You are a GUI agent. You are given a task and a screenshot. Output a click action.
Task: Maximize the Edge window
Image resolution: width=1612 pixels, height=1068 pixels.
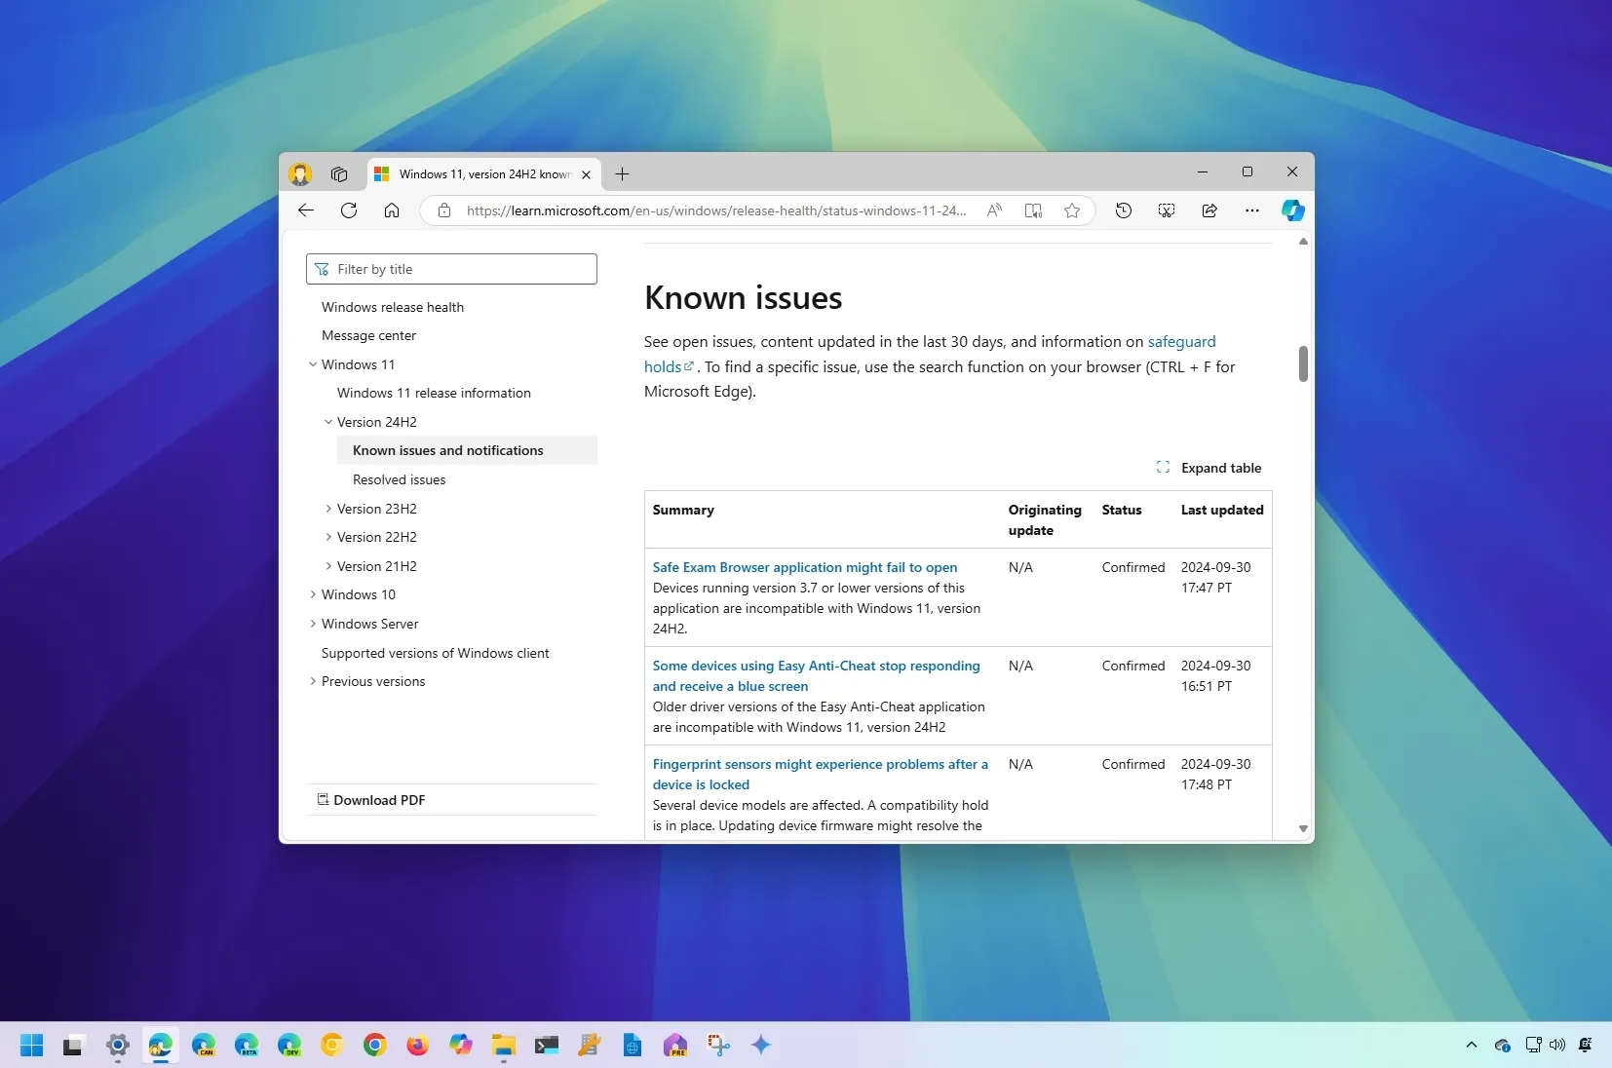(1247, 172)
